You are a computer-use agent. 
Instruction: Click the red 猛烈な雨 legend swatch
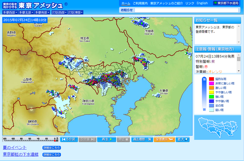point(211,79)
